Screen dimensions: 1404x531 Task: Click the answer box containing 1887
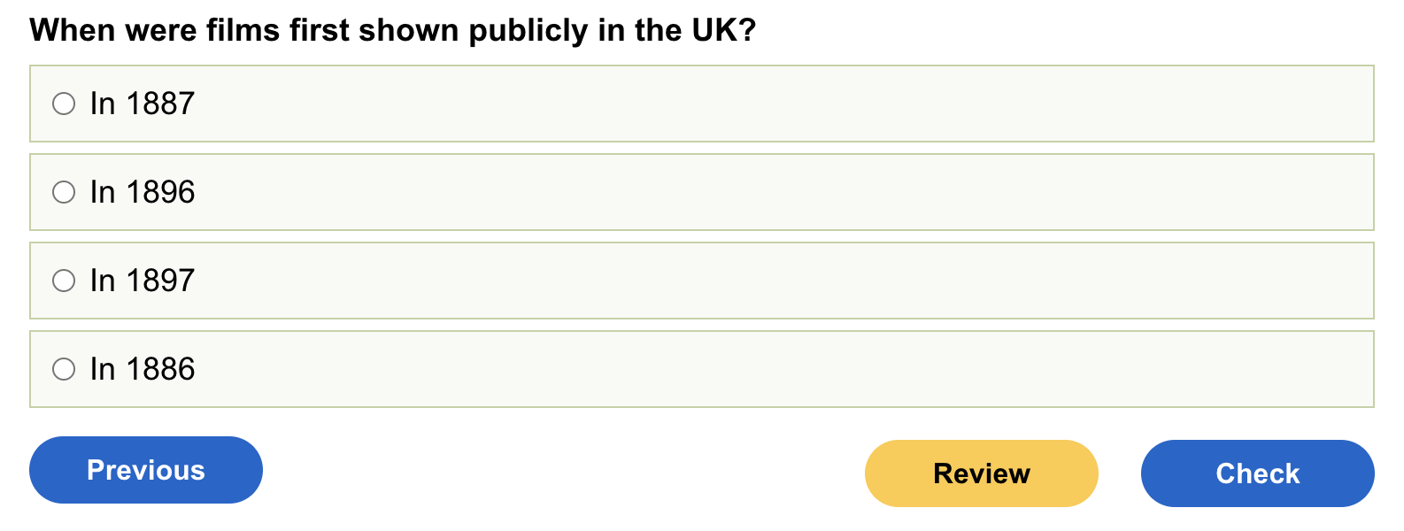[x=701, y=104]
